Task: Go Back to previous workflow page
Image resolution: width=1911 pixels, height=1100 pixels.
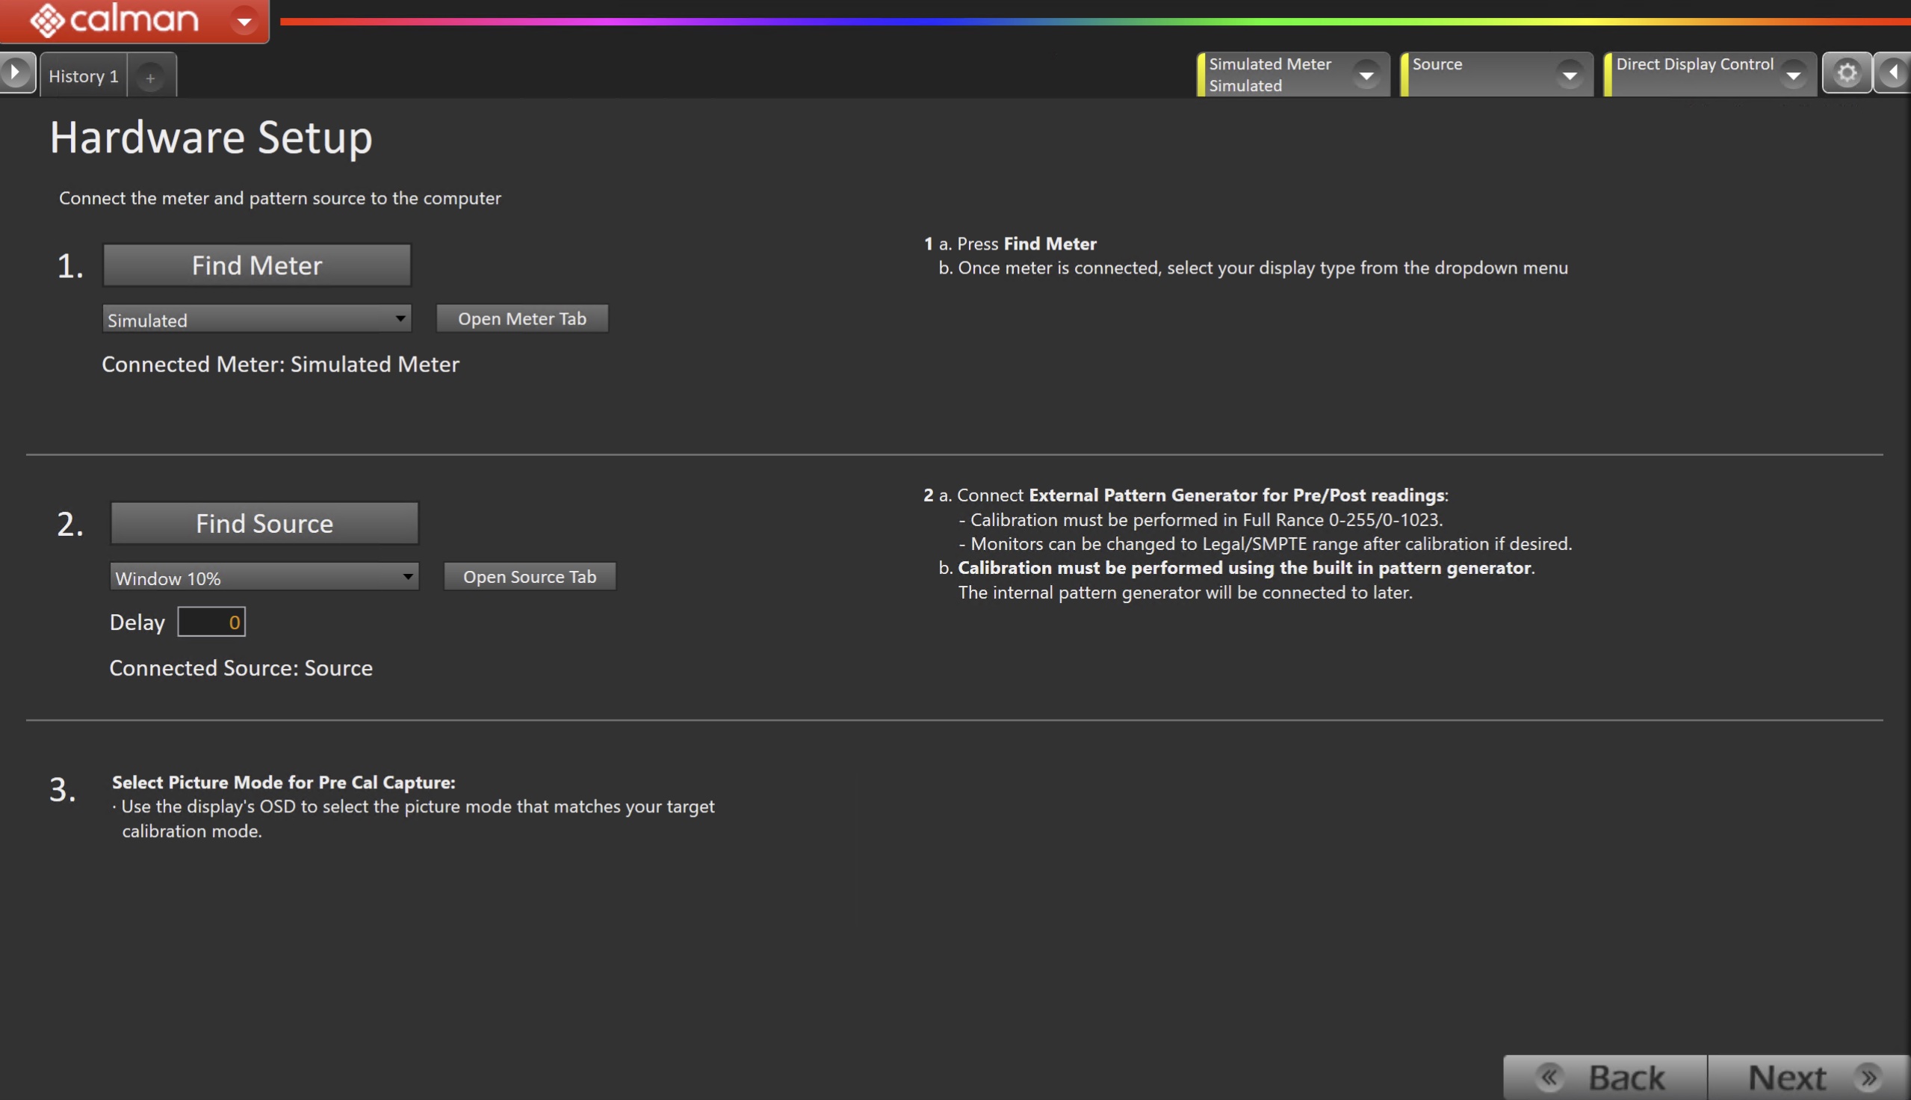Action: coord(1605,1078)
